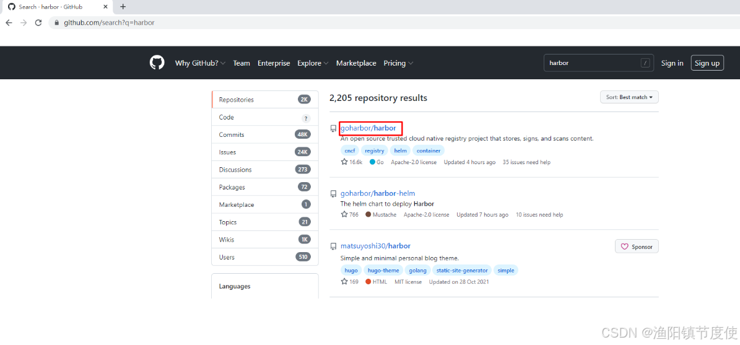This screenshot has height=345, width=740.
Task: Go back with the browser back arrow
Action: point(9,23)
